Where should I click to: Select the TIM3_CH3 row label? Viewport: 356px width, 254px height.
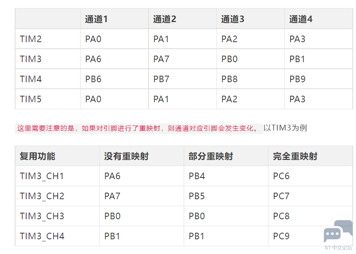coord(42,216)
